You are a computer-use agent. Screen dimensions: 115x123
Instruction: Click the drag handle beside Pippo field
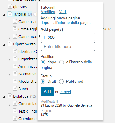(39, 36)
